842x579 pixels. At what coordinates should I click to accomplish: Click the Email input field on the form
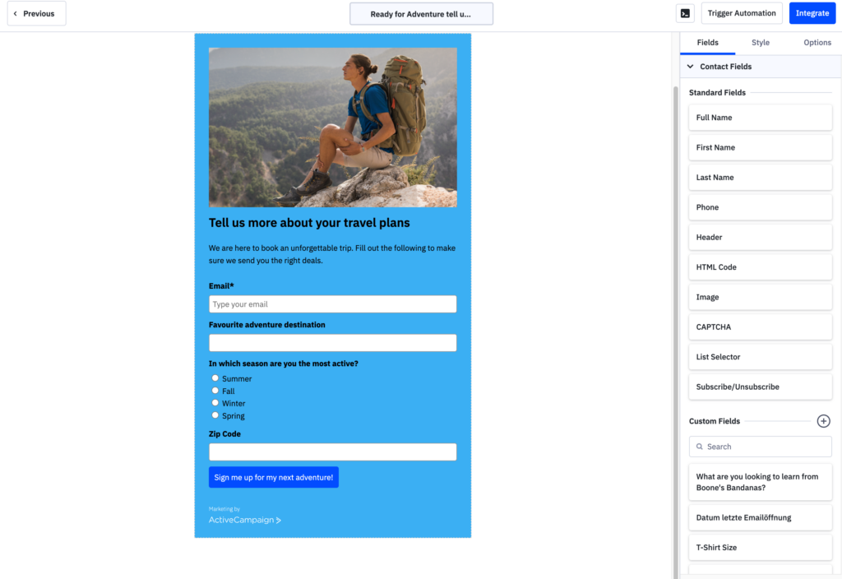click(332, 303)
